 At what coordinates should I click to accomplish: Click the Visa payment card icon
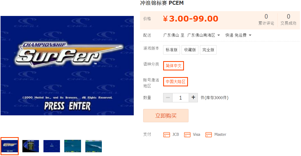(x=187, y=134)
